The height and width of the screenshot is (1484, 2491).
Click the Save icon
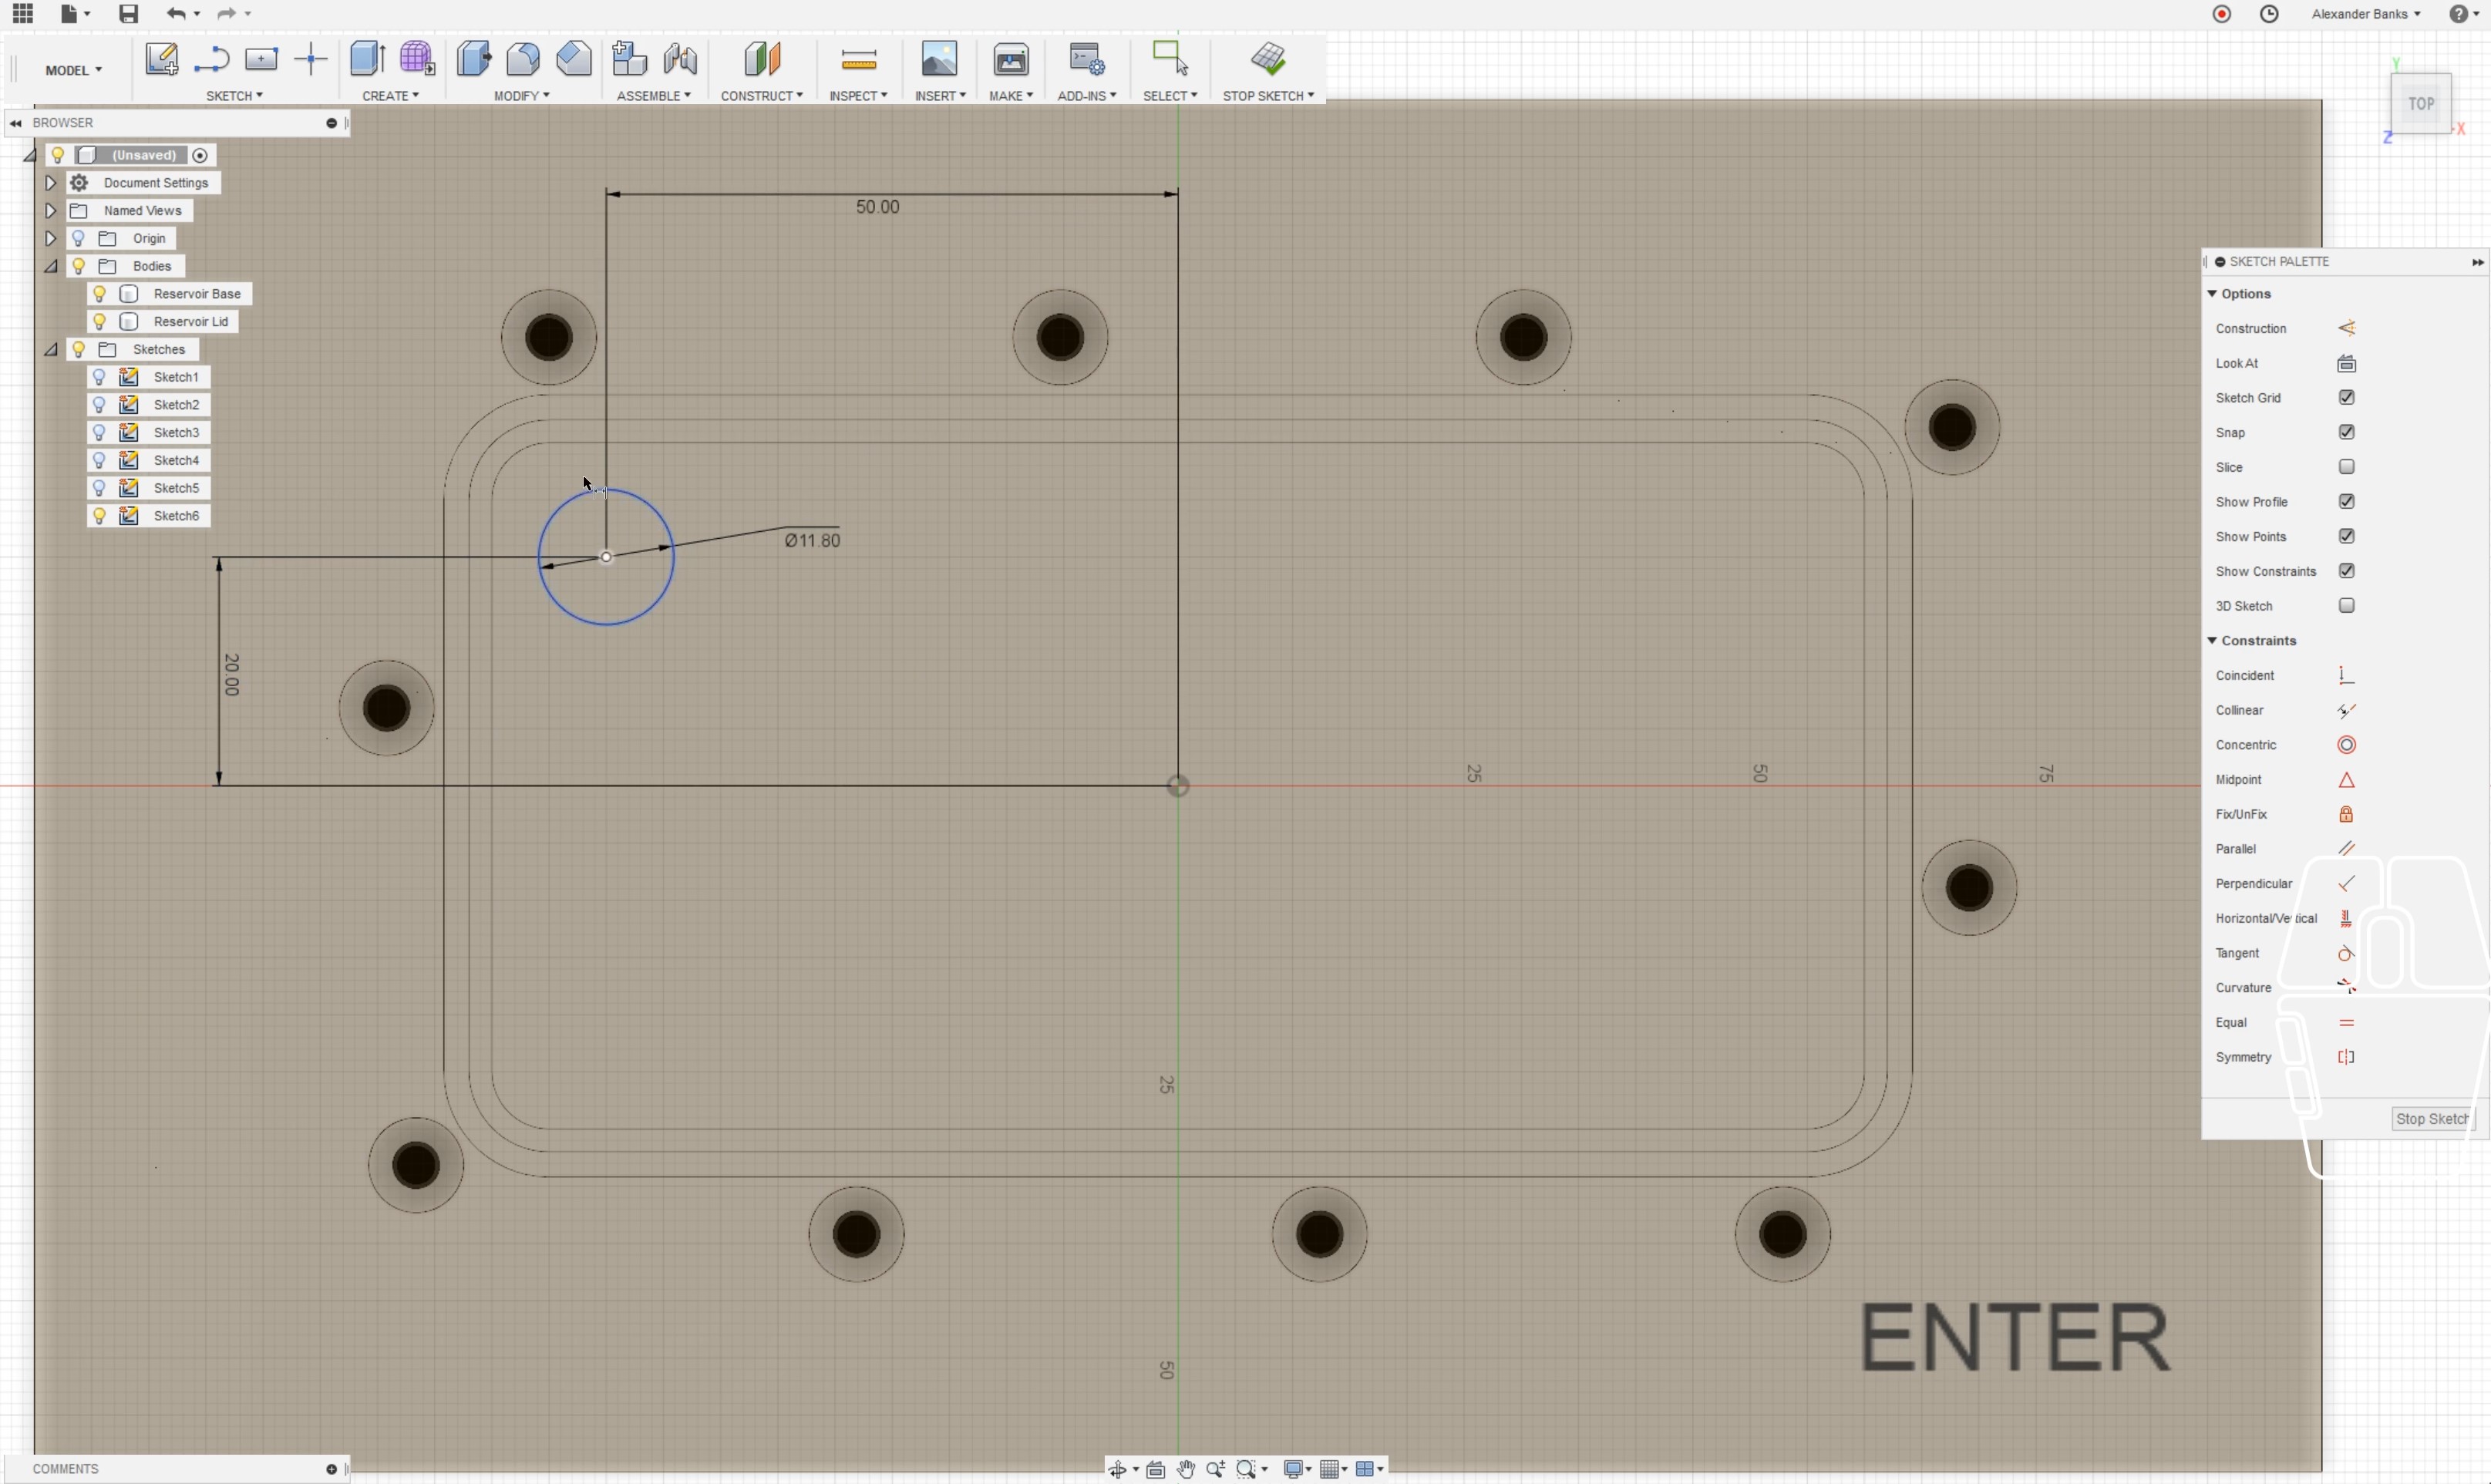coord(128,14)
